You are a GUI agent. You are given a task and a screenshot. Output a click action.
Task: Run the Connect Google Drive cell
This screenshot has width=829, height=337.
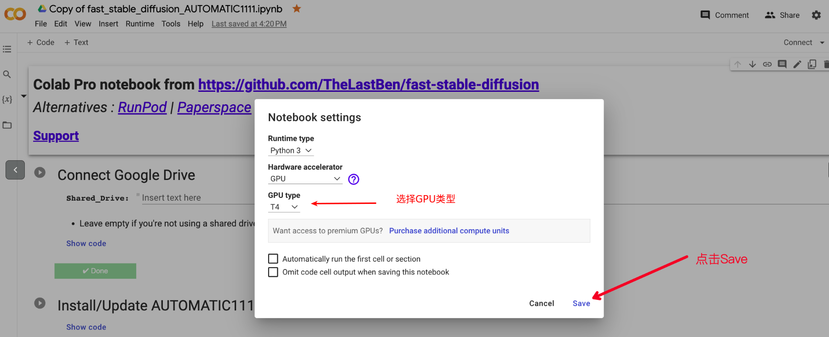pyautogui.click(x=40, y=172)
